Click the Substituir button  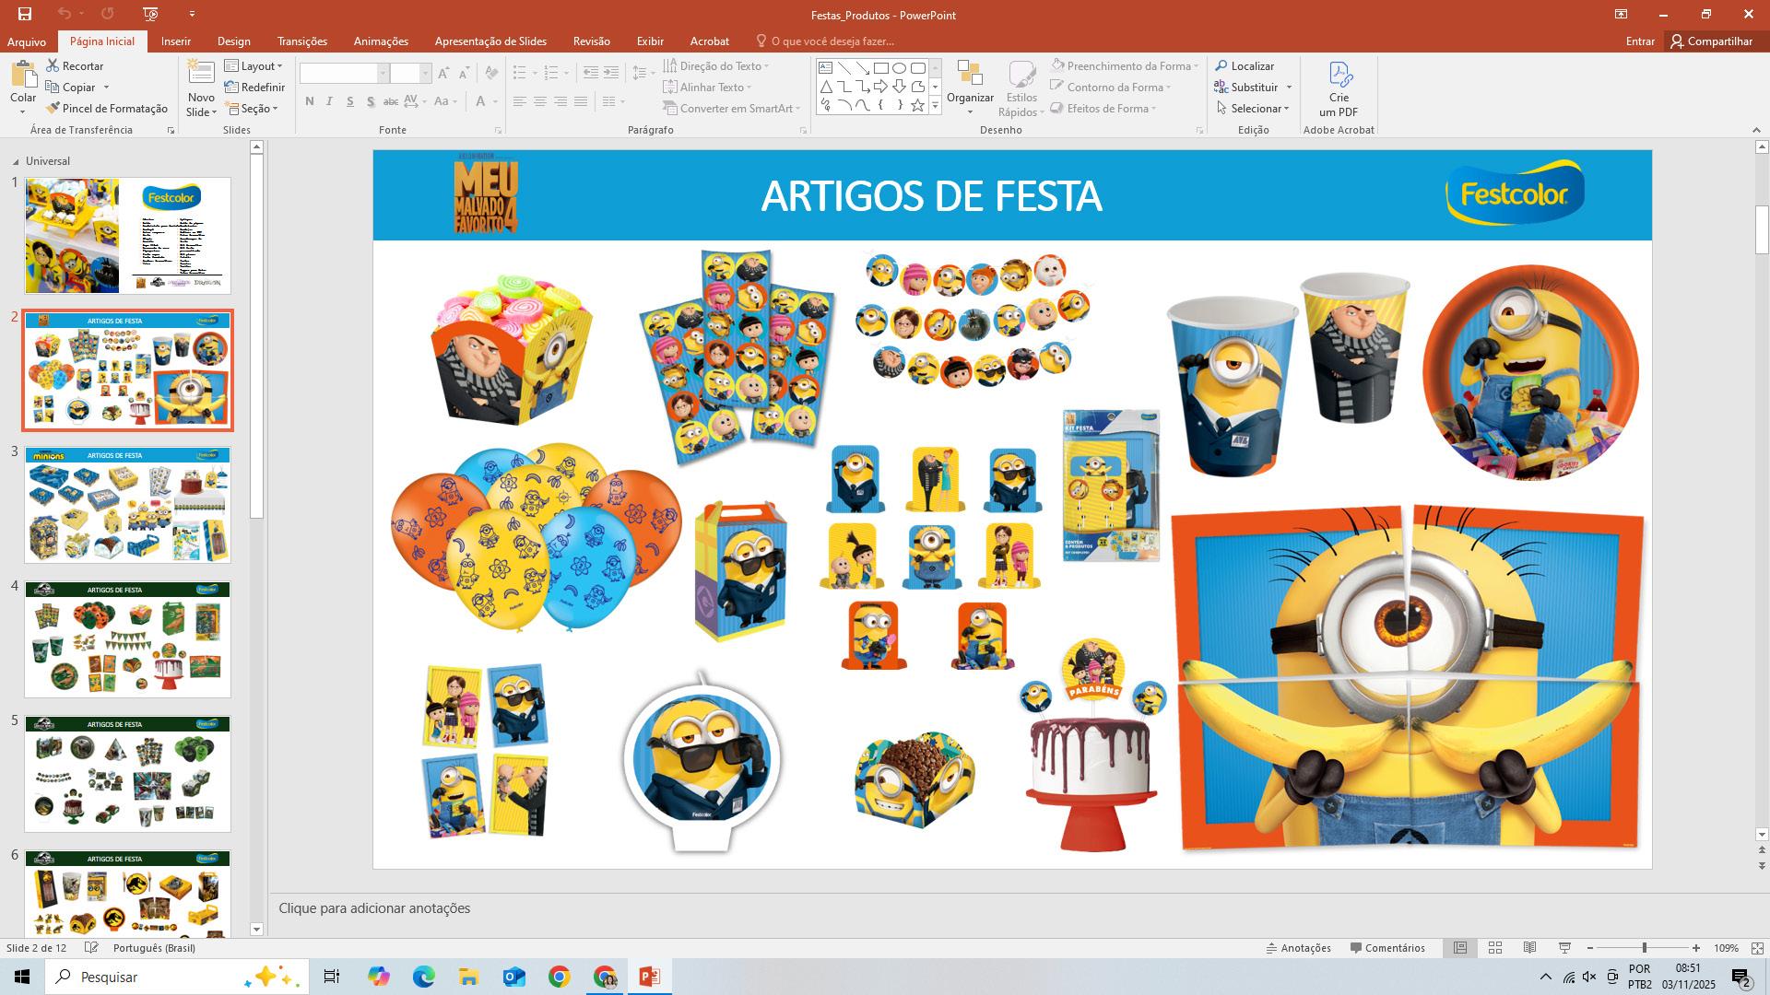1253,88
